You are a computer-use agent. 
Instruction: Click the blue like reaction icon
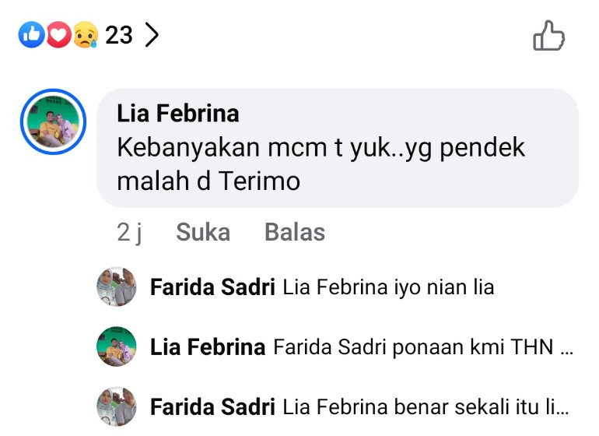[32, 35]
